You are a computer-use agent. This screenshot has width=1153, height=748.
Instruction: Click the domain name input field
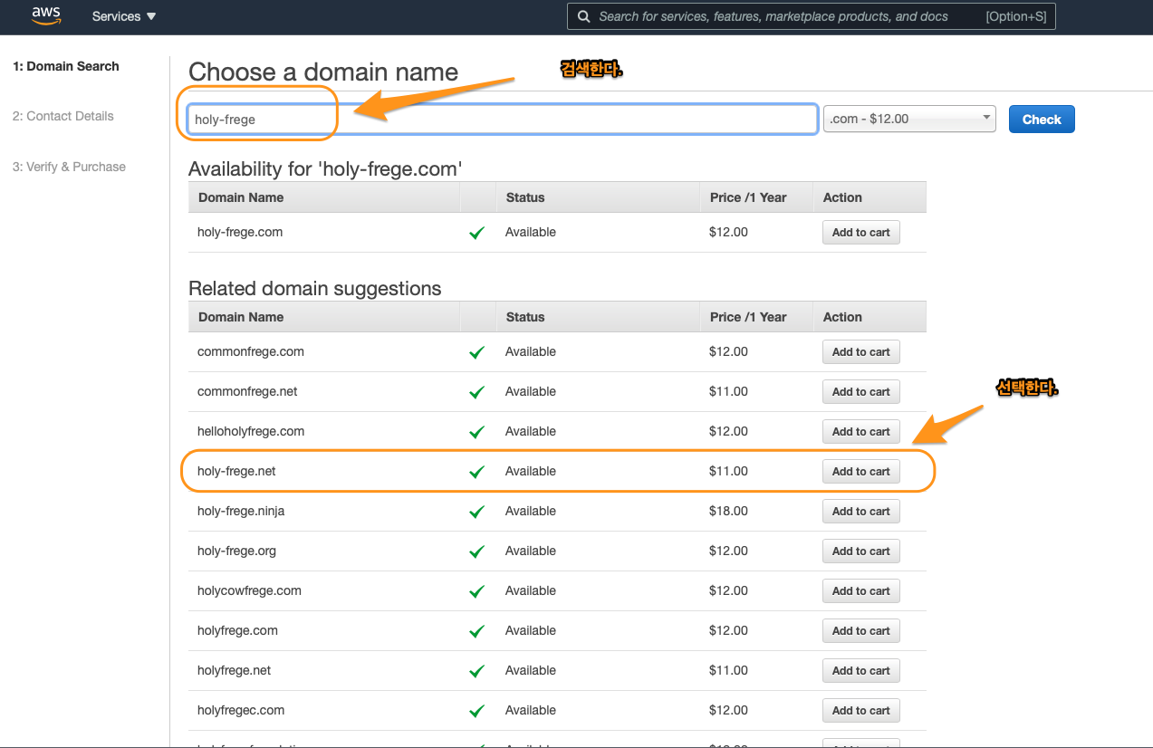[503, 120]
